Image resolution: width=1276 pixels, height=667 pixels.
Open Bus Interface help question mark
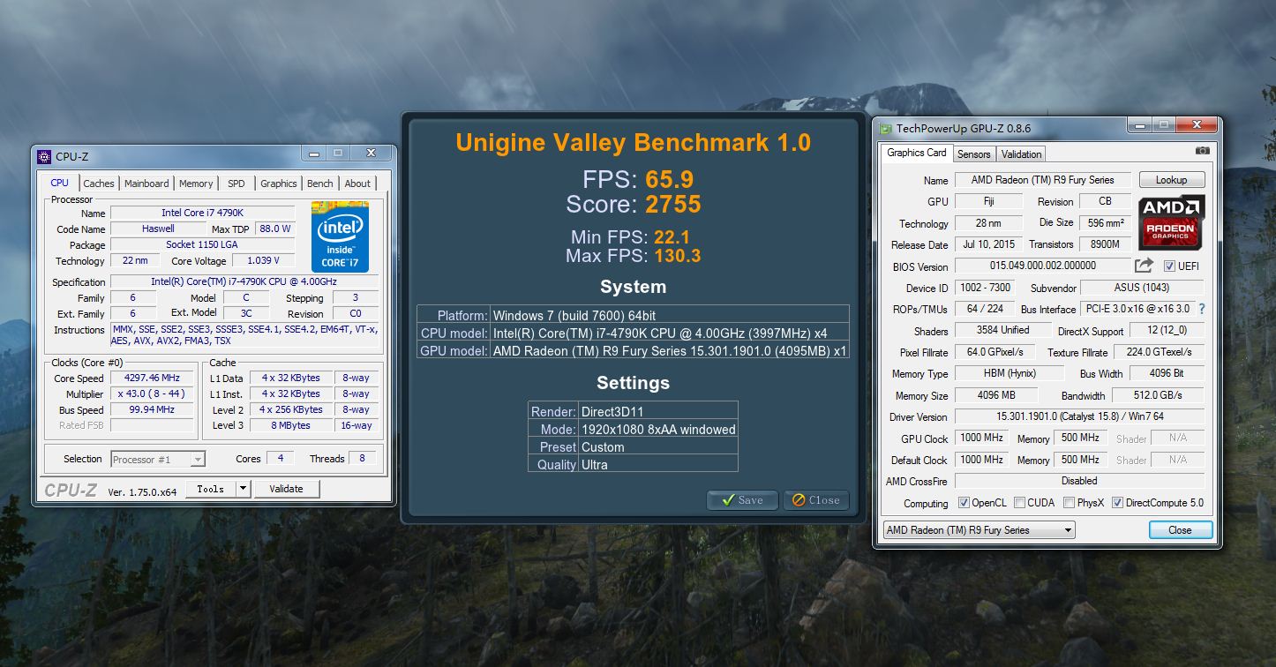pos(1201,309)
